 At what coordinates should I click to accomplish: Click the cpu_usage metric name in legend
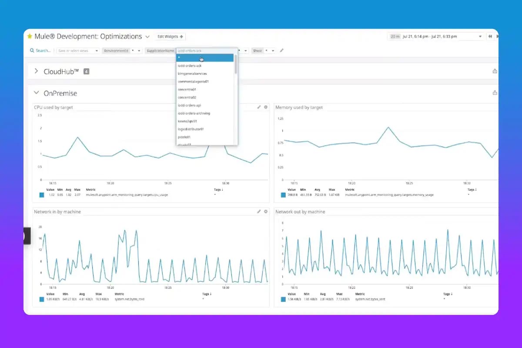[x=127, y=195]
